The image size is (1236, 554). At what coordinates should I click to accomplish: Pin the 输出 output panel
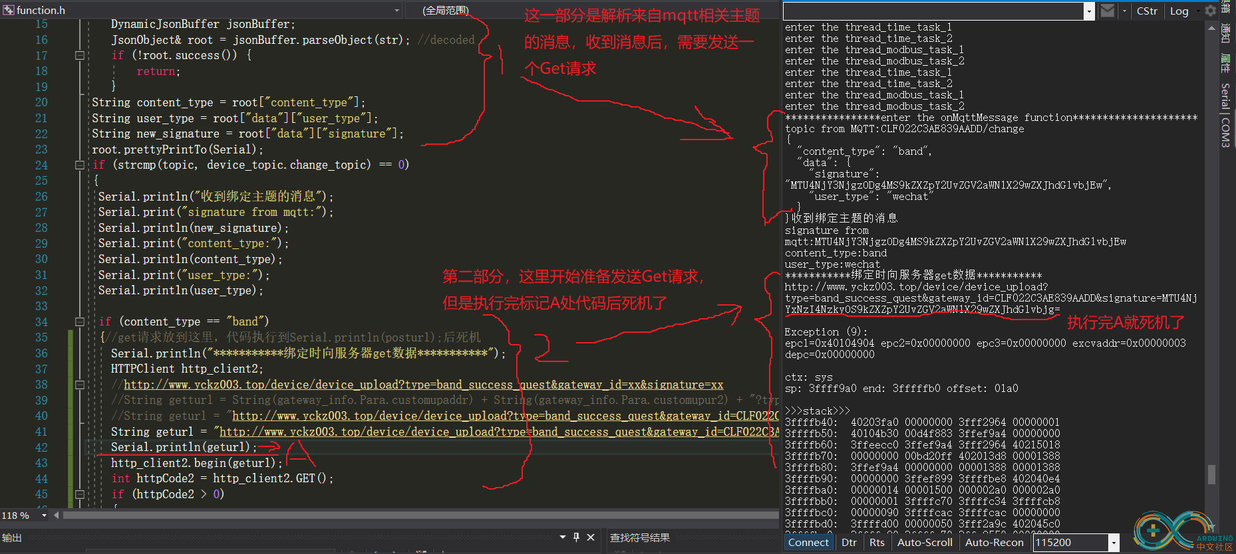click(x=576, y=537)
